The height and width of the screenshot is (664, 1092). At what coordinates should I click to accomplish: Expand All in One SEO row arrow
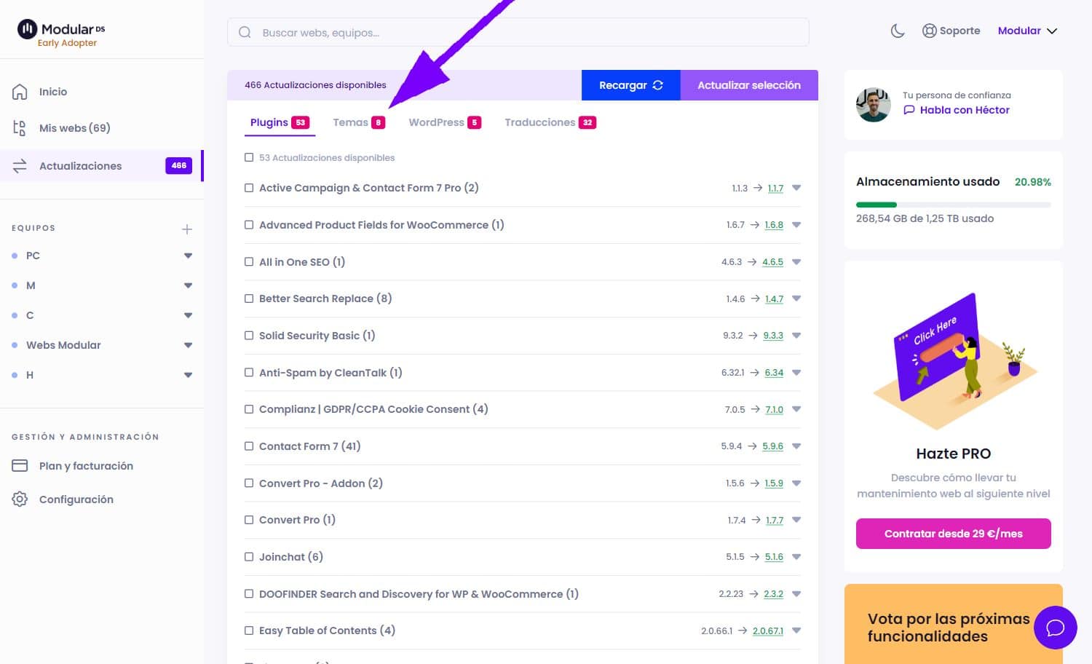[x=796, y=262]
